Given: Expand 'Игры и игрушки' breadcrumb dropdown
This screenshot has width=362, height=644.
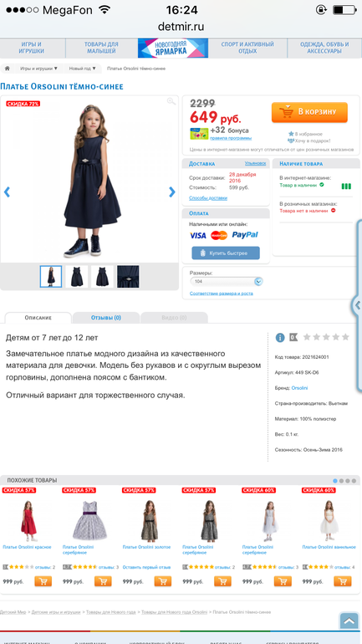Looking at the screenshot, I should click(39, 69).
